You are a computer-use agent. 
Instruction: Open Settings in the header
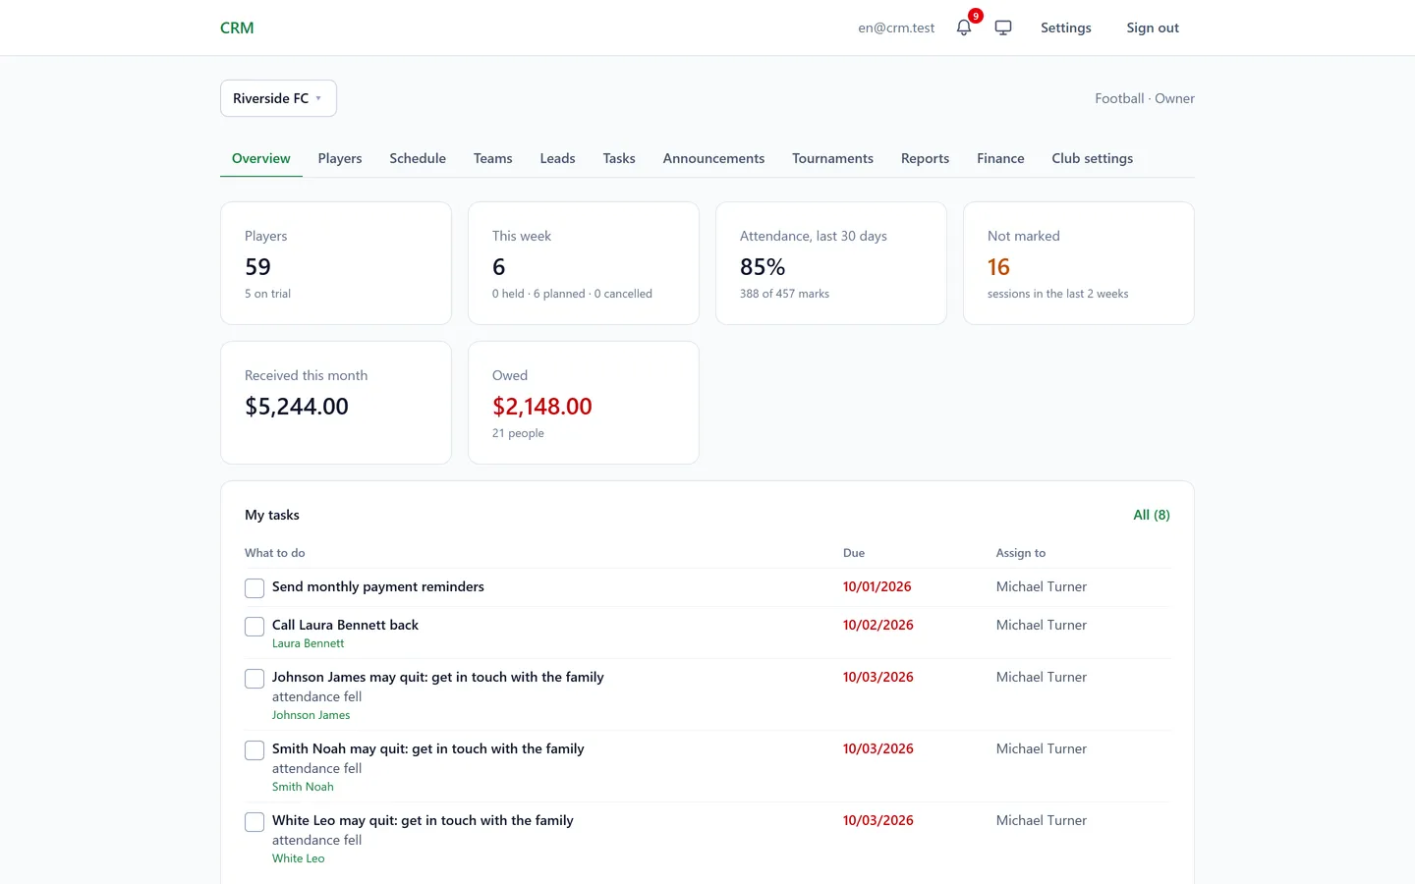pyautogui.click(x=1065, y=28)
